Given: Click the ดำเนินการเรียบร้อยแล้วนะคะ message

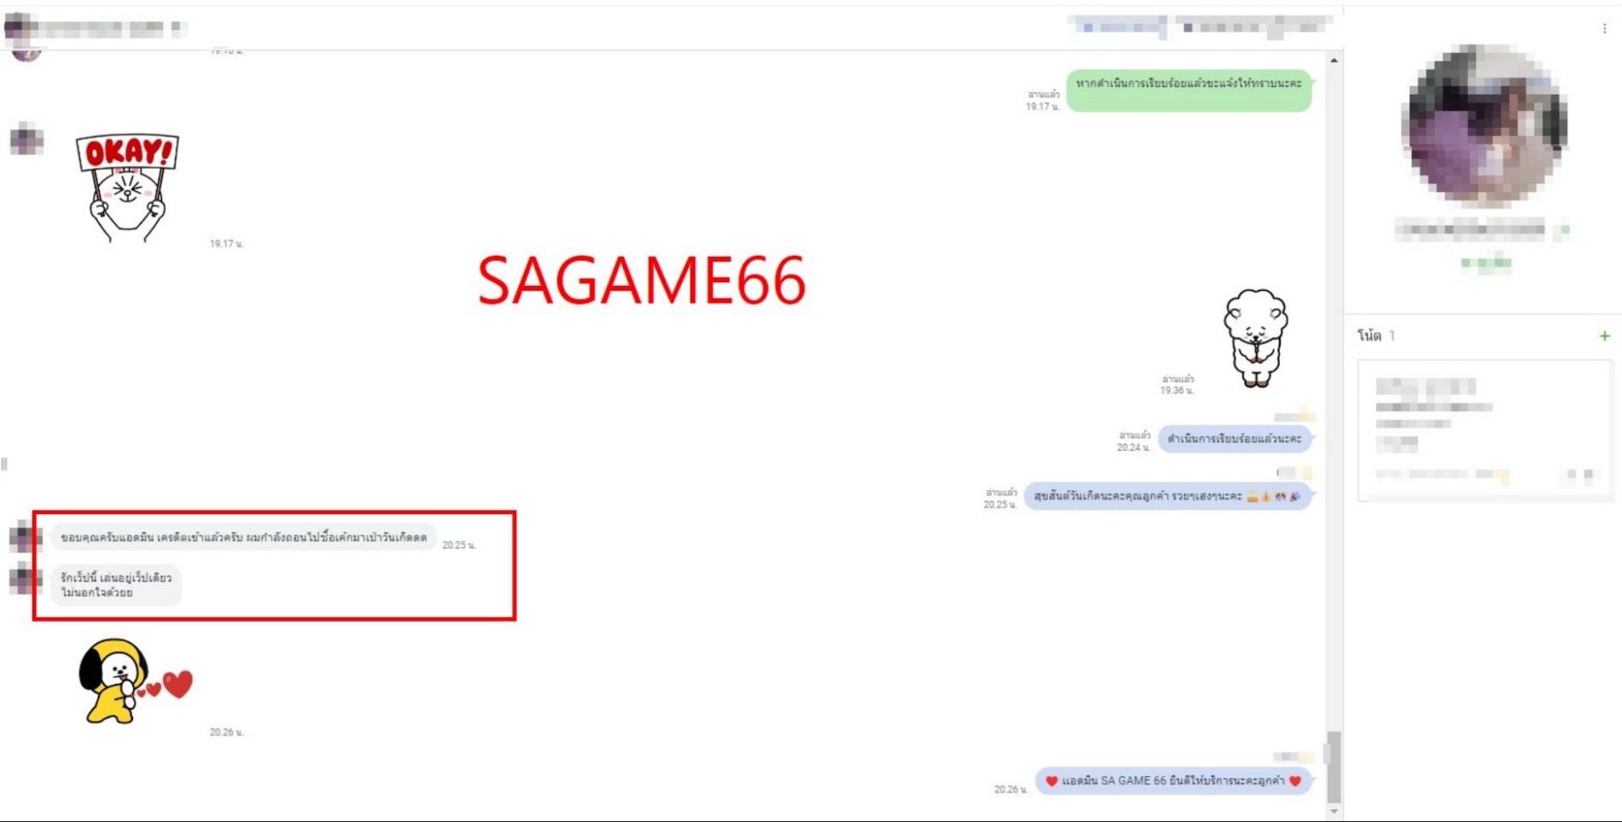Looking at the screenshot, I should point(1234,439).
